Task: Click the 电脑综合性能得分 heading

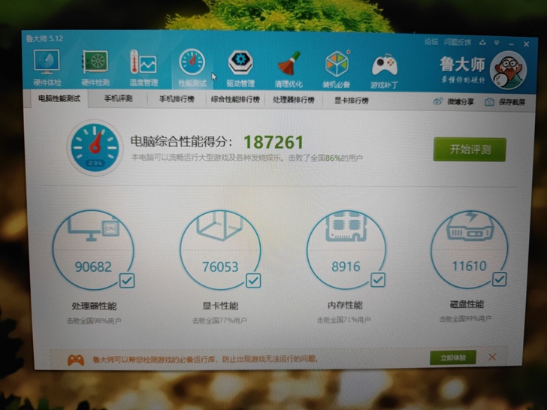Action: (181, 141)
